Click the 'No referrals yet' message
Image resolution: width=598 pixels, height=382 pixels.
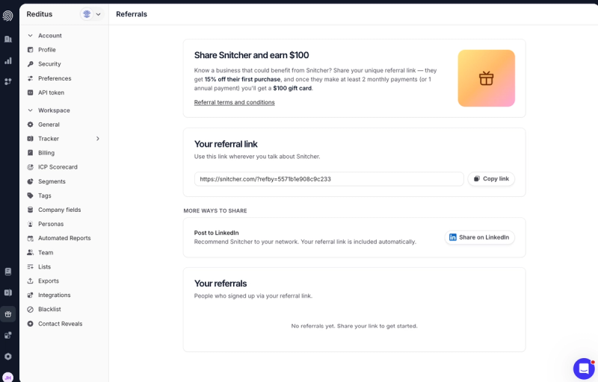[354, 326]
